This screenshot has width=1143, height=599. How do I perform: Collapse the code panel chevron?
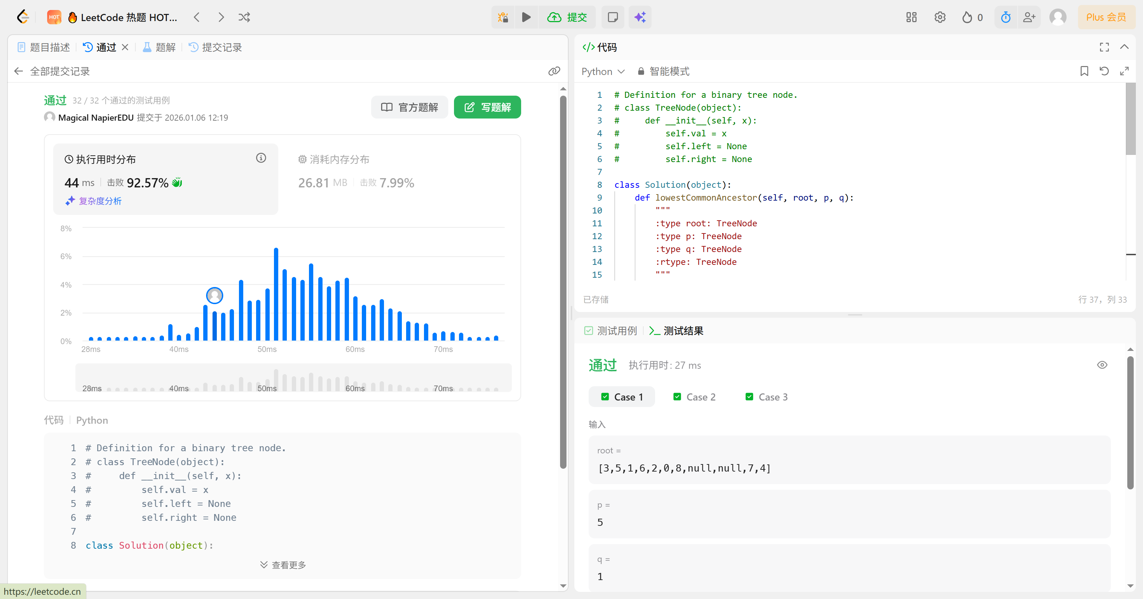click(x=1124, y=47)
